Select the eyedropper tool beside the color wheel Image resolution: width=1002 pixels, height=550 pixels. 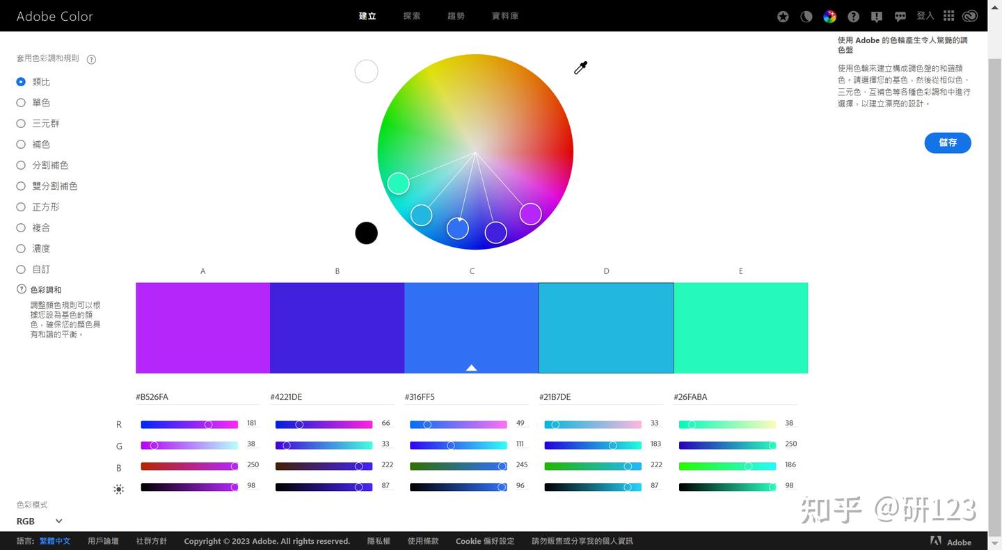[581, 67]
